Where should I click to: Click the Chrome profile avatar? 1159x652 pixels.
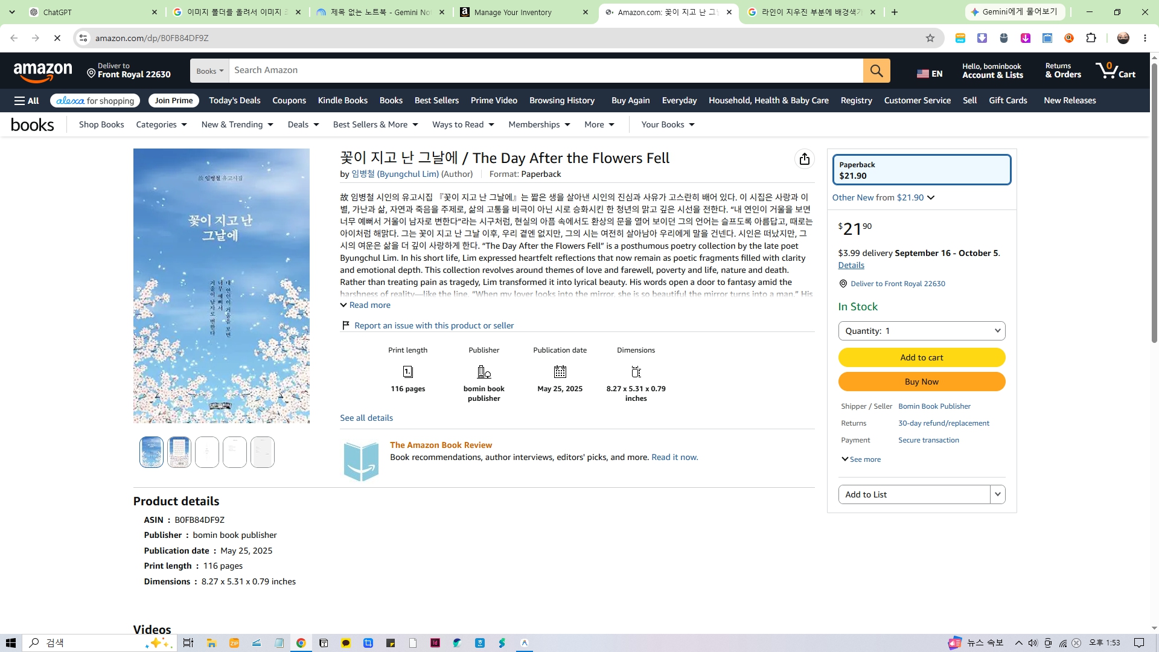(1123, 38)
